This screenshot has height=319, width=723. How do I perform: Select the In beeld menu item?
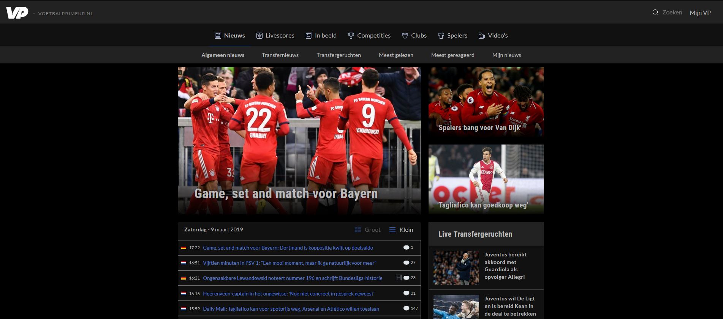pos(321,36)
